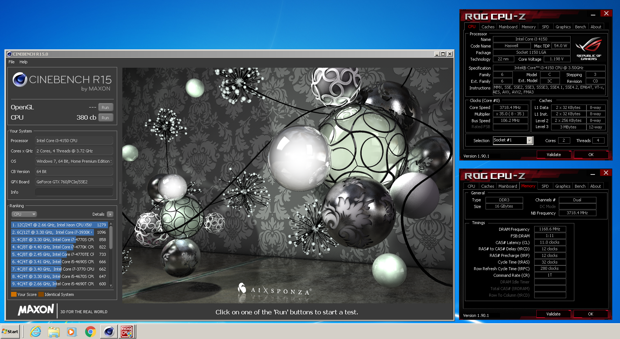Image resolution: width=620 pixels, height=339 pixels.
Task: Click Validate in upper CPU-Z window
Action: point(554,155)
